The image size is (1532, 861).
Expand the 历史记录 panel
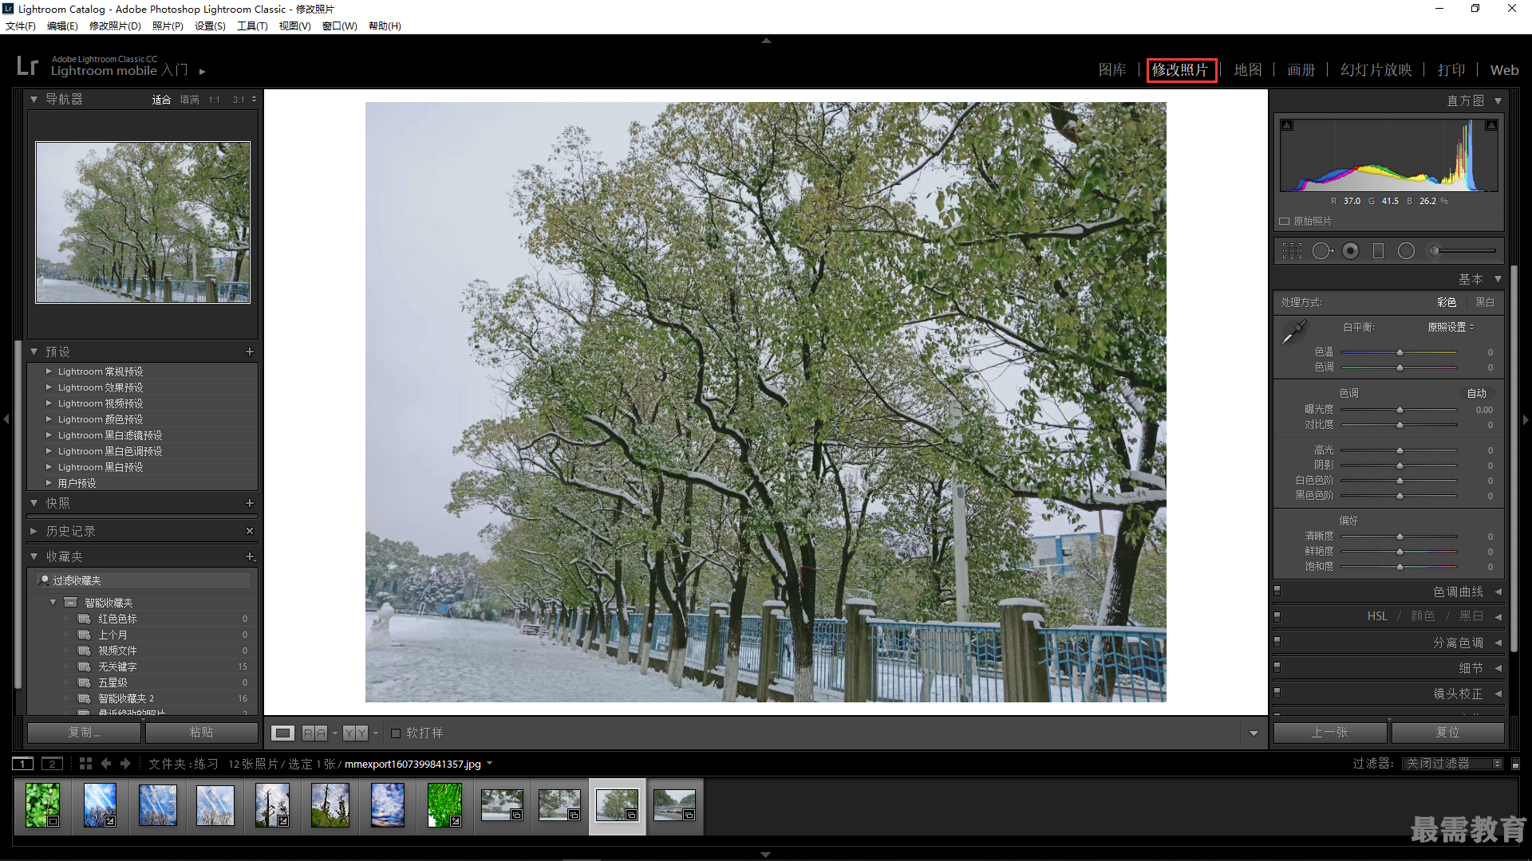(x=34, y=531)
